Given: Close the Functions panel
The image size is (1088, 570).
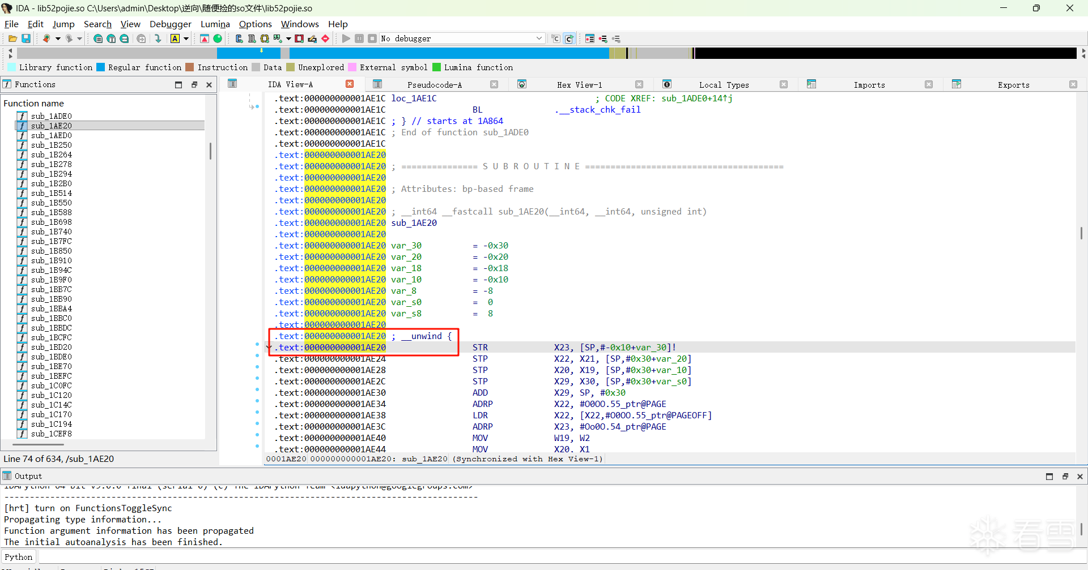Looking at the screenshot, I should [209, 85].
